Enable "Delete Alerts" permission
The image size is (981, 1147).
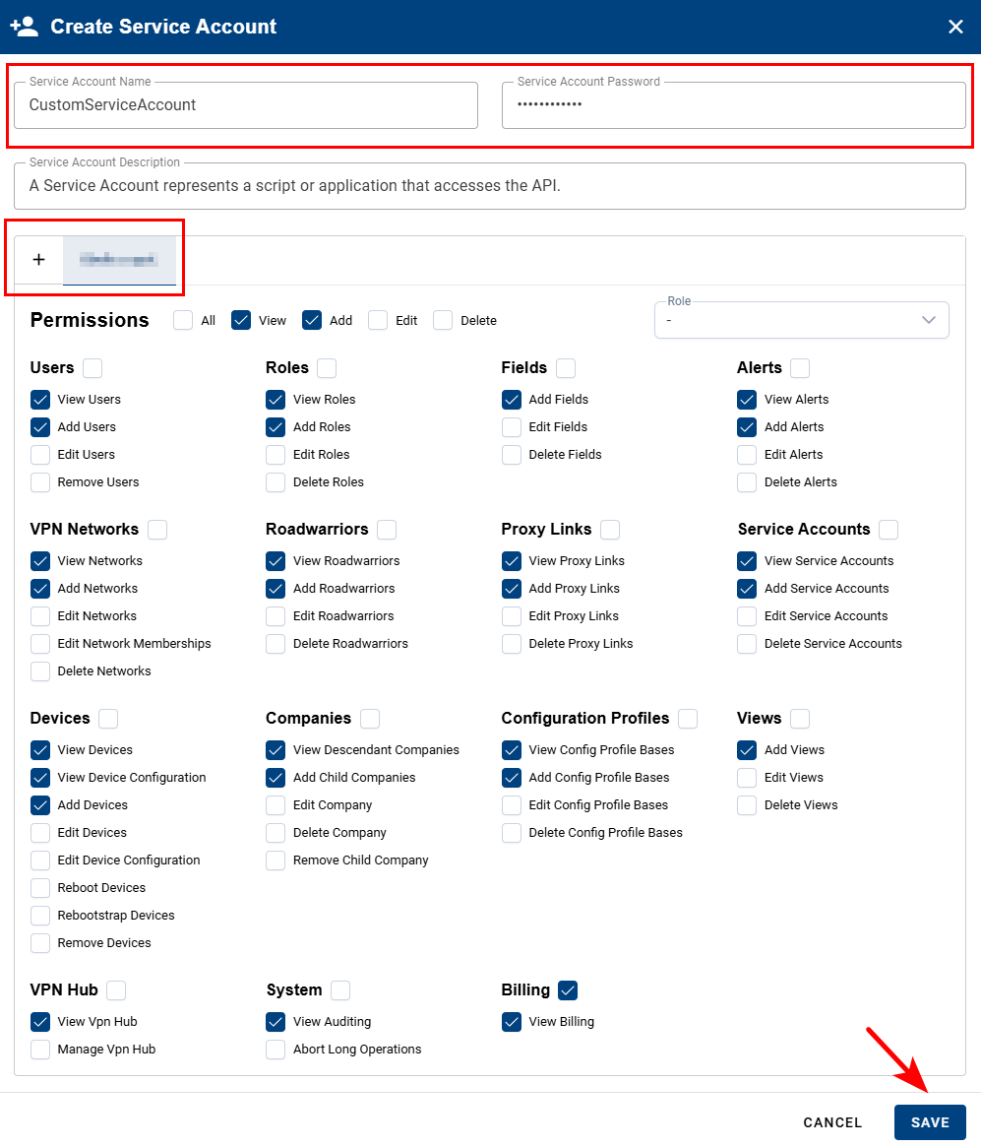[747, 481]
